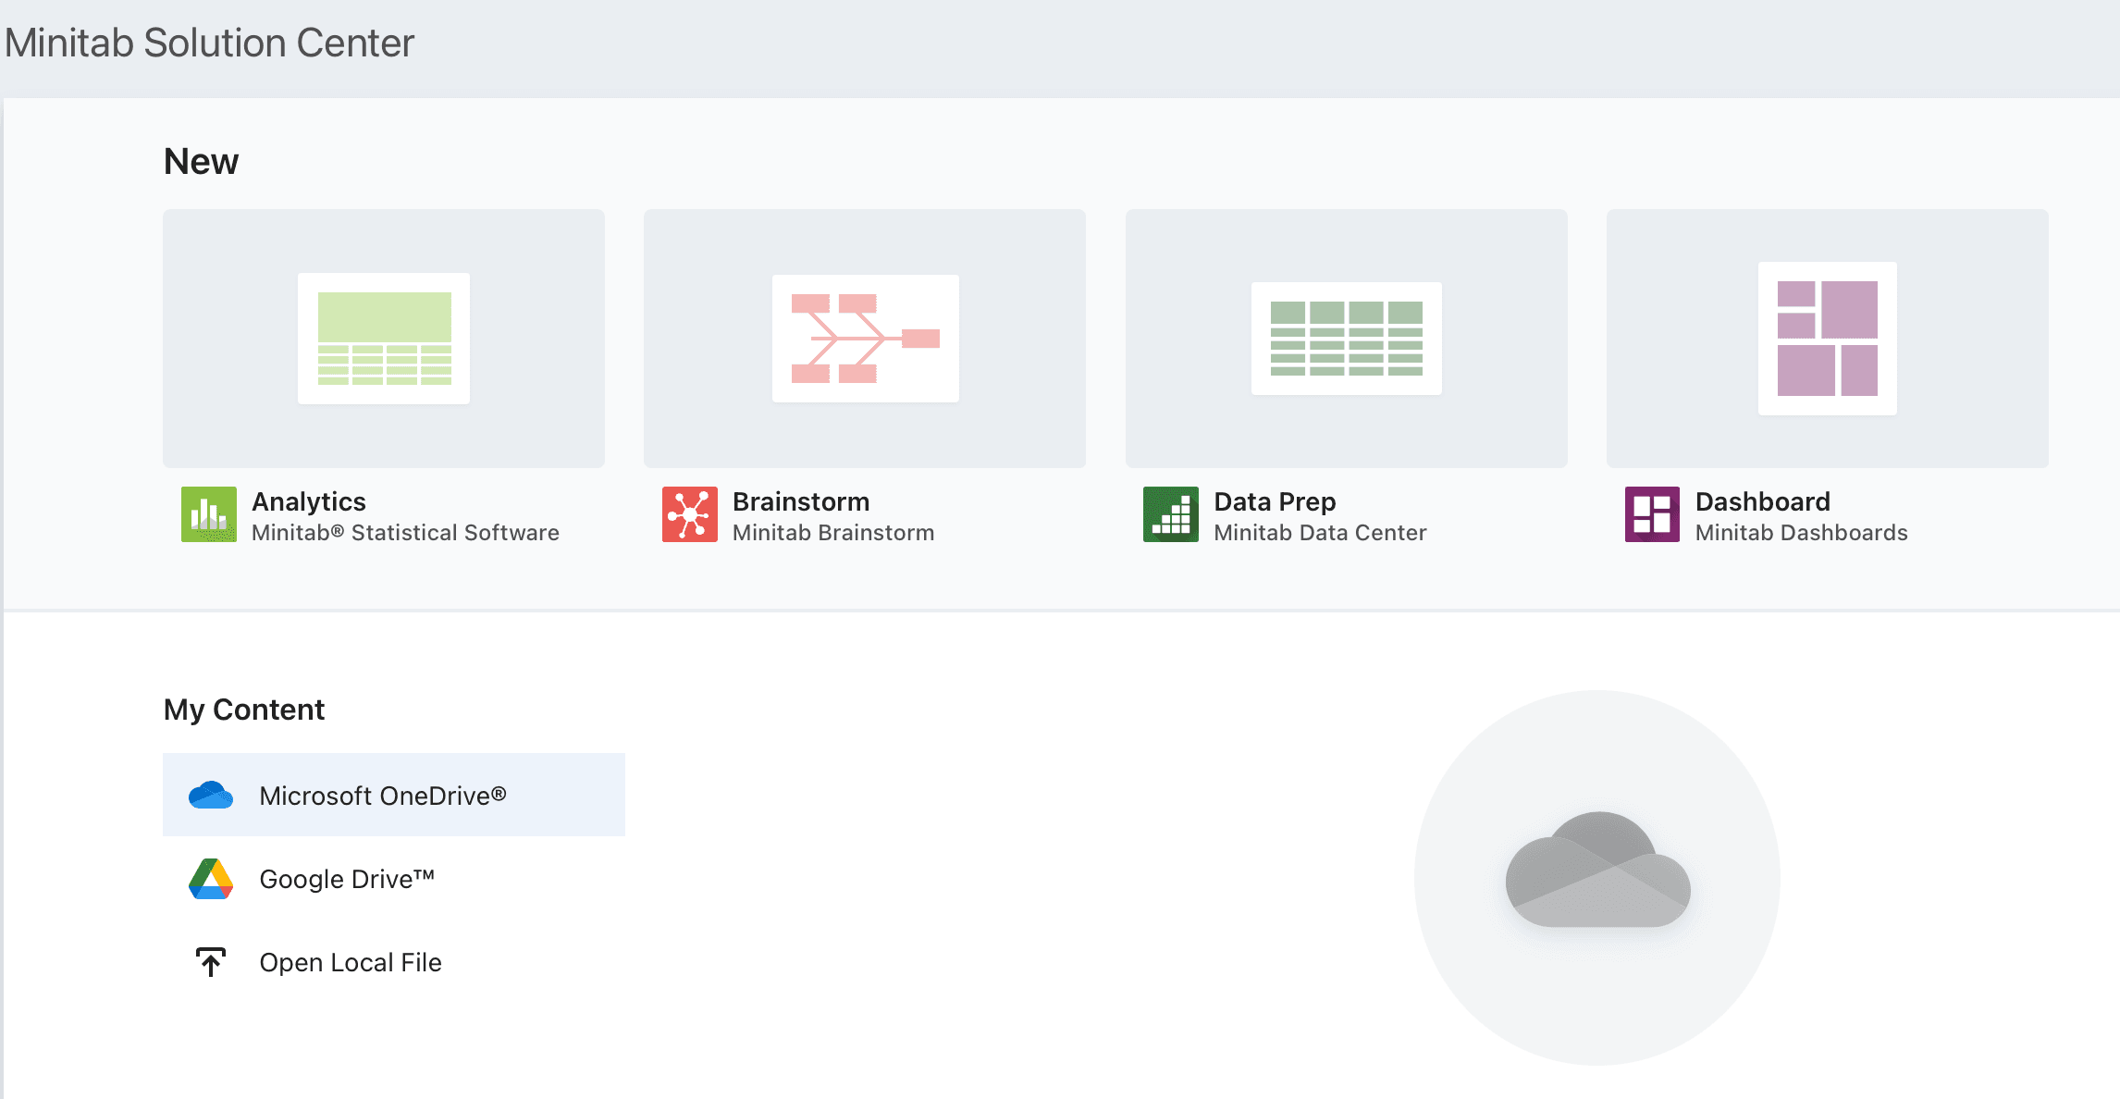2120x1099 pixels.
Task: Click Minitab Dashboards subtitle text
Action: point(1802,533)
